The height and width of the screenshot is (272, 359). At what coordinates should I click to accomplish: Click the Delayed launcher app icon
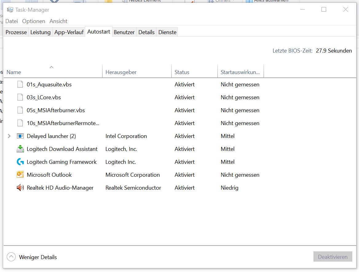click(x=20, y=136)
